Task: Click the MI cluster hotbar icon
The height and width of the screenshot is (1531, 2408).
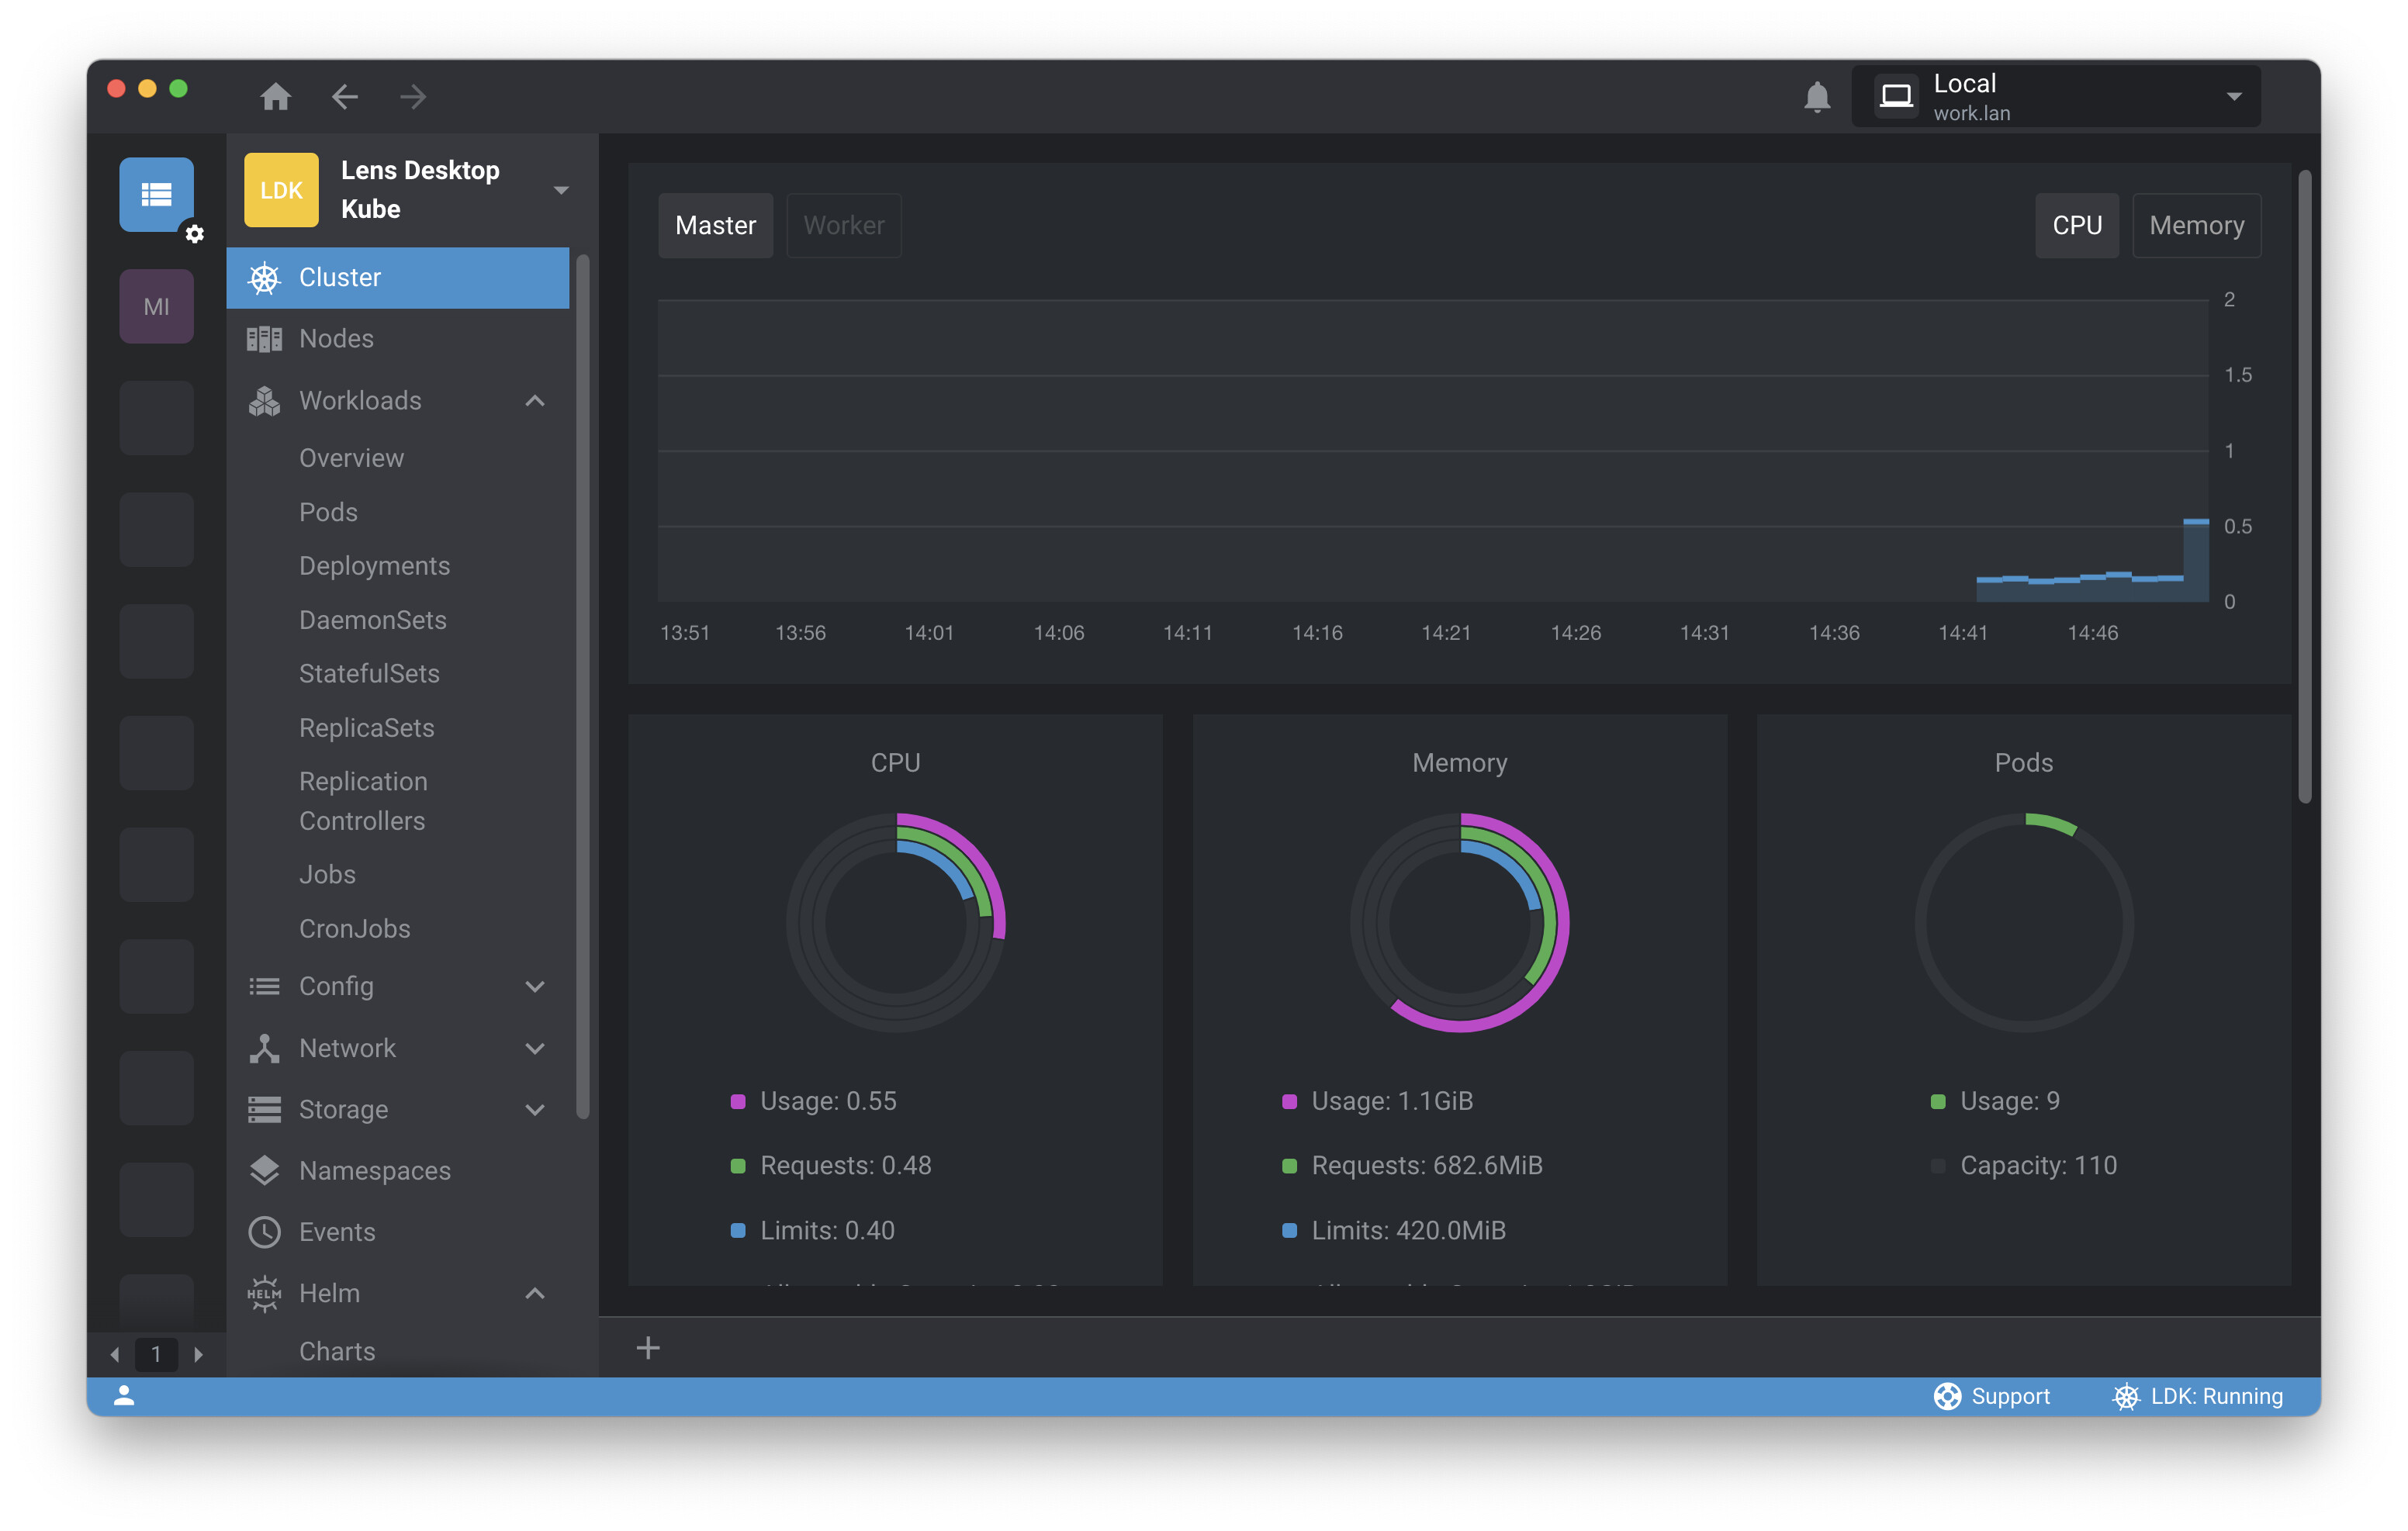Action: [156, 306]
